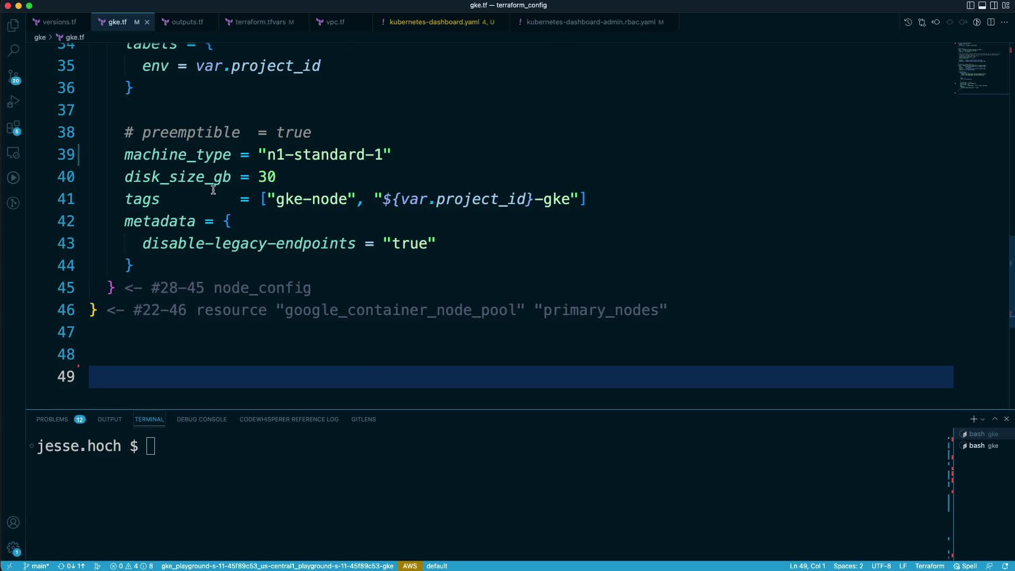Screen dimensions: 1015x571
Task: Open Remote Explorer in activity bar
Action: (x=13, y=153)
